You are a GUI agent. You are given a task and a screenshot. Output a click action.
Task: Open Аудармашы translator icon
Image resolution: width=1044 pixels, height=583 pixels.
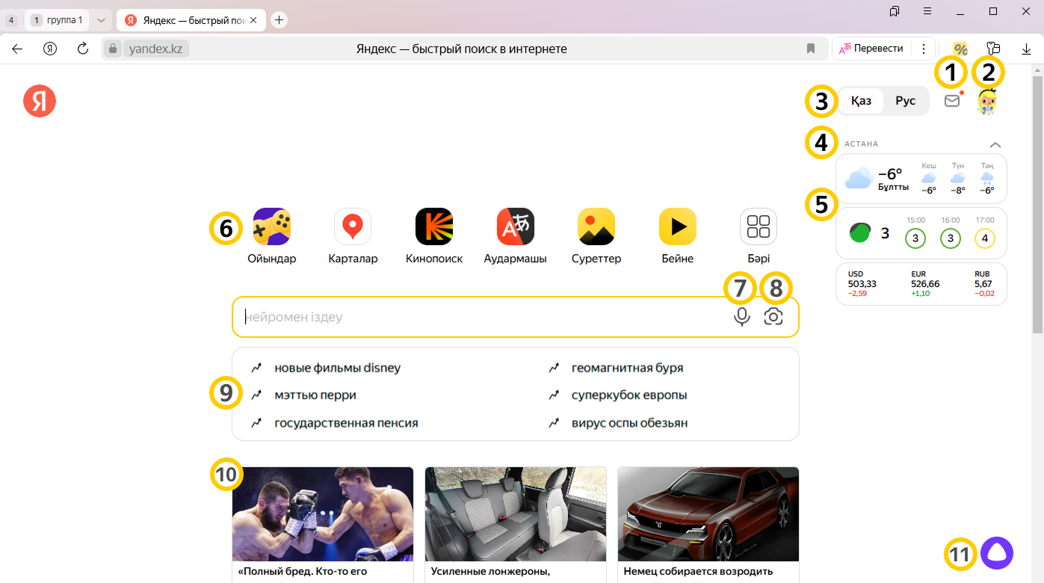(x=515, y=226)
